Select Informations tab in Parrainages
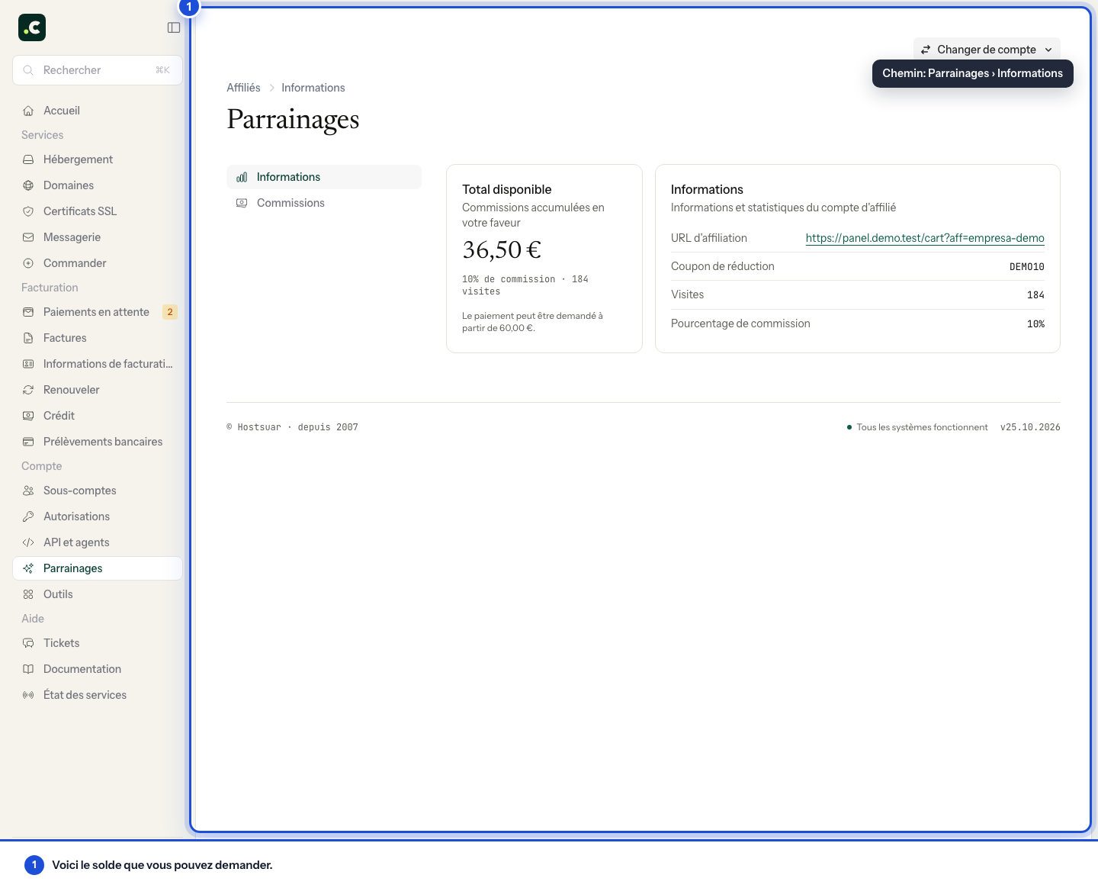 324,177
